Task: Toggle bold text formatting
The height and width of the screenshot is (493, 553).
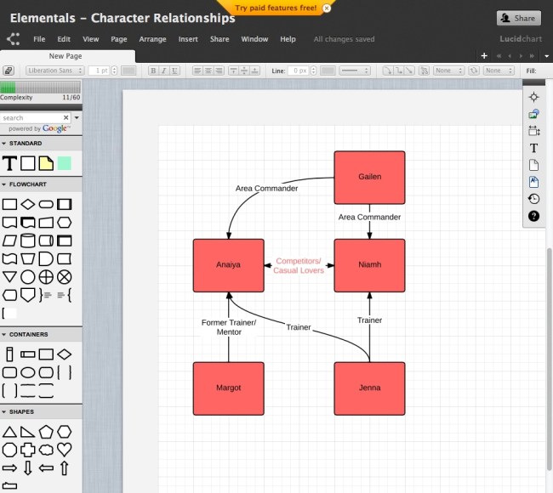Action: pos(153,71)
